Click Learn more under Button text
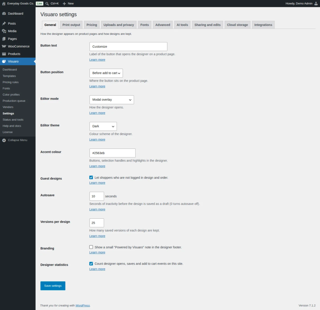The image size is (320, 310). (97, 60)
